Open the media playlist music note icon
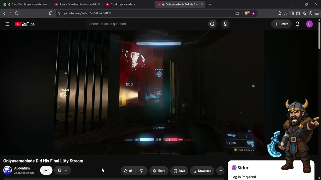This screenshot has width=321, height=180. tap(286, 13)
